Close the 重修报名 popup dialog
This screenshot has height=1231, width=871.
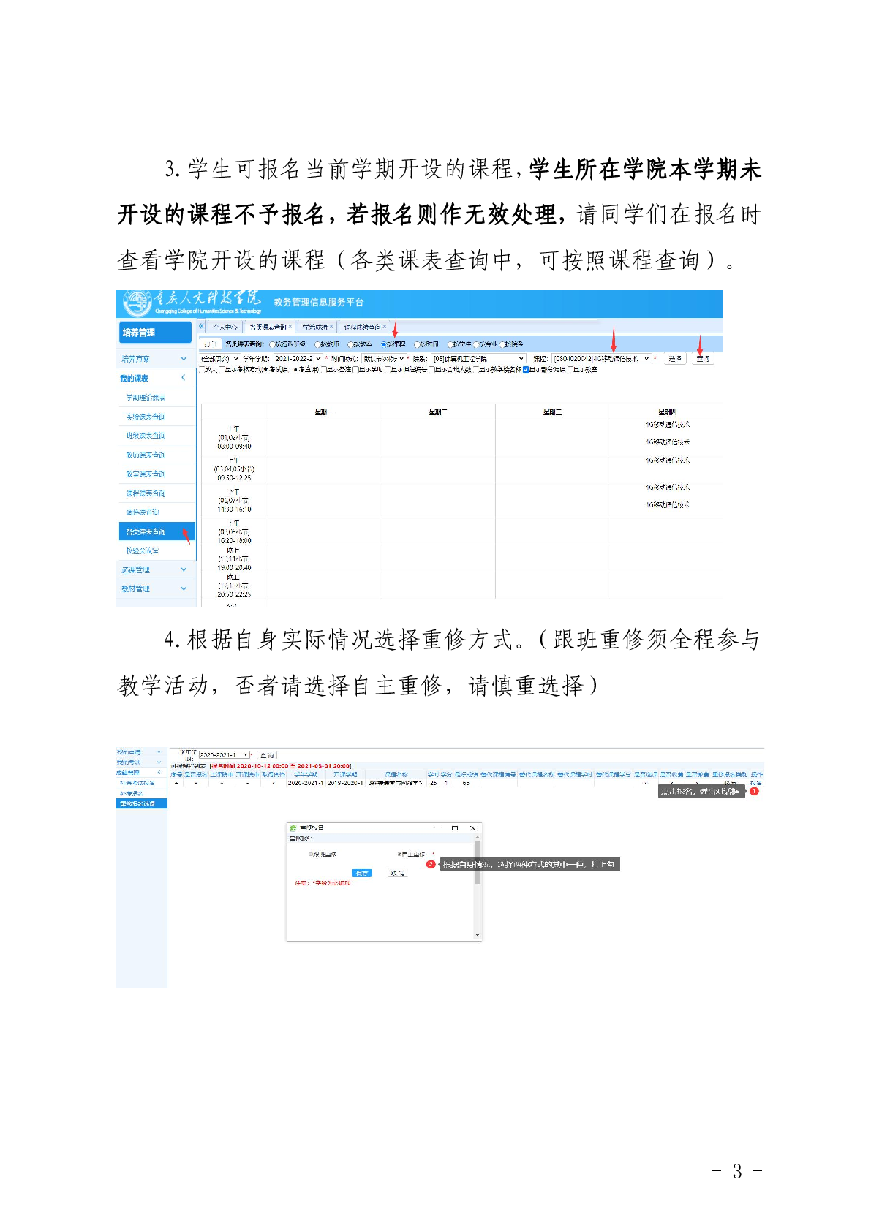[x=472, y=828]
